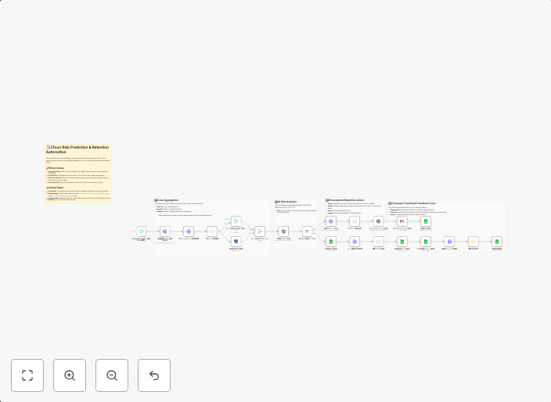Select Merge node directly before the AI analysis node
The image size is (551, 402).
[x=260, y=232]
